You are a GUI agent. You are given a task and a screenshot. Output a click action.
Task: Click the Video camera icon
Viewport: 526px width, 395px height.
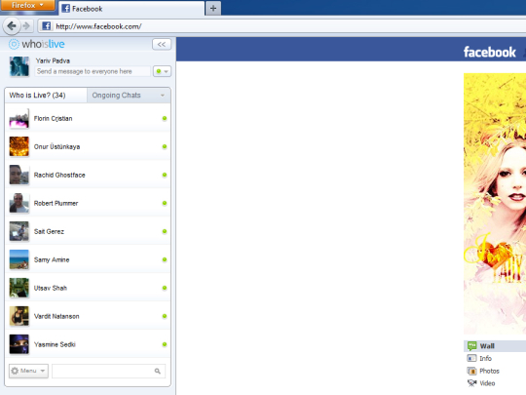pyautogui.click(x=472, y=383)
